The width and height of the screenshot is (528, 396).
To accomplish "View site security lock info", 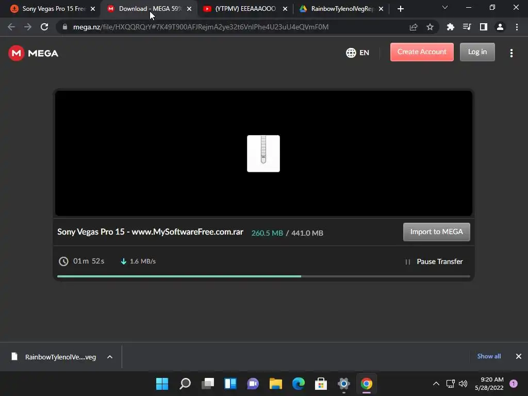I will pos(65,27).
